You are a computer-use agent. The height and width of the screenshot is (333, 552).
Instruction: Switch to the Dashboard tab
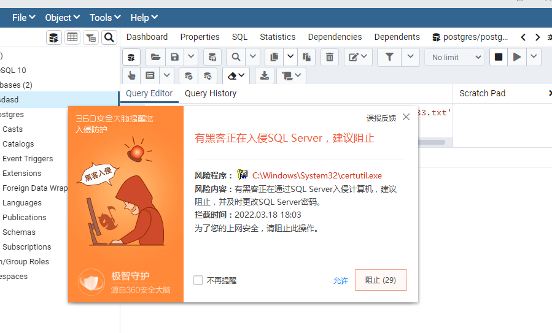click(147, 37)
